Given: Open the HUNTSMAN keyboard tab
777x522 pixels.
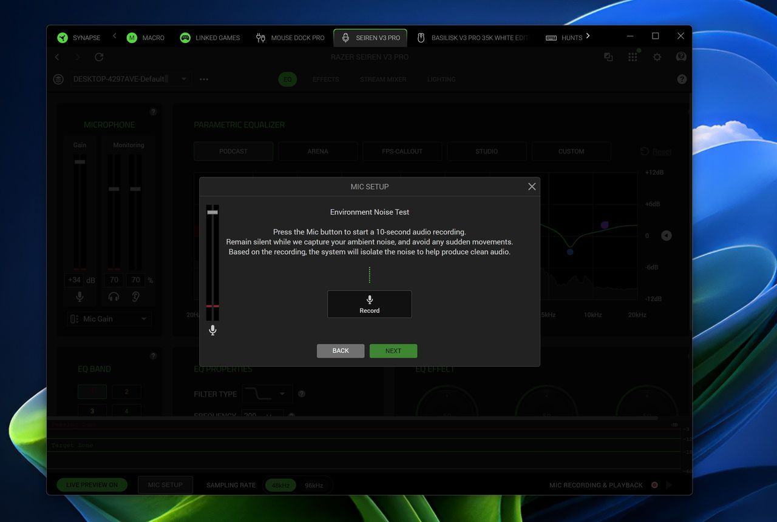Looking at the screenshot, I should [x=565, y=38].
